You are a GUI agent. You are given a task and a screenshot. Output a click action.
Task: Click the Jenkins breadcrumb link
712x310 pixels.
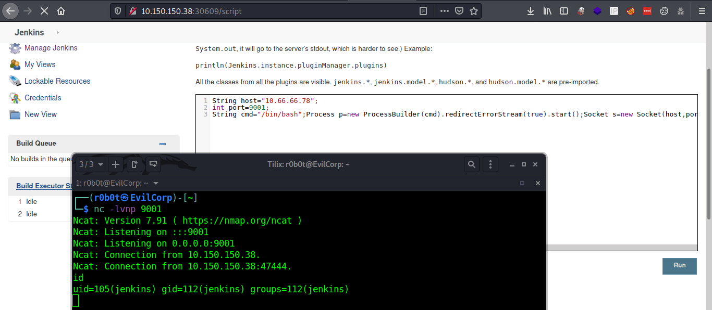[29, 32]
